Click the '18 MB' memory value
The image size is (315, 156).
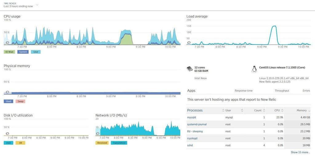[306, 145]
